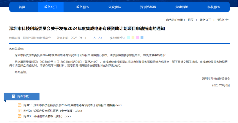This screenshot has width=238, height=123.
Task: Increase font size with A+ button
Action: pyautogui.click(x=100, y=38)
